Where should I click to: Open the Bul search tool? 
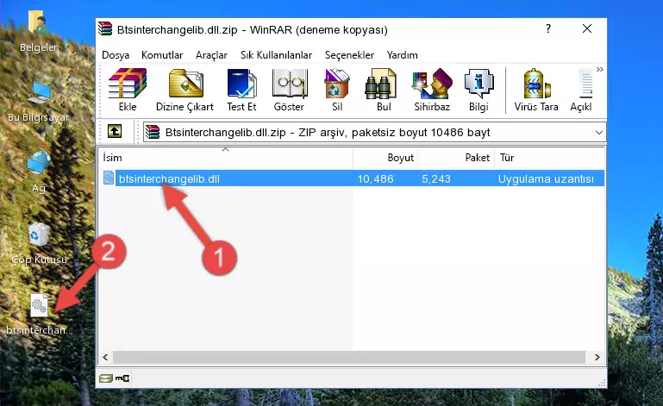(384, 90)
